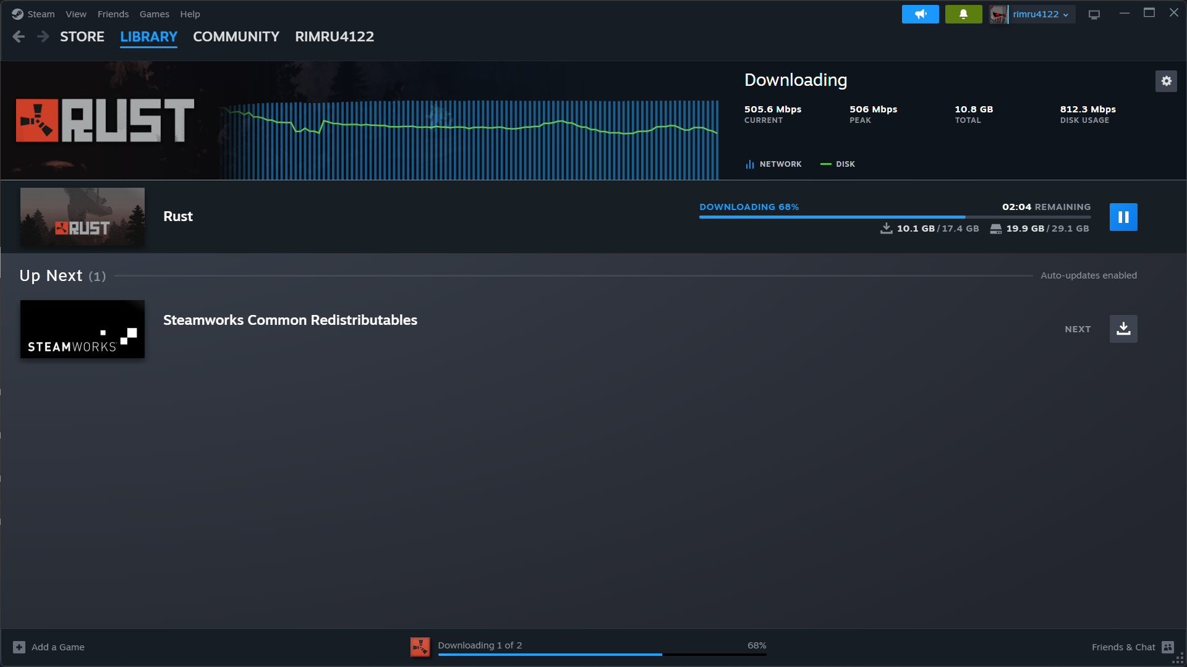Click the rimru4122 profile avatar
Viewport: 1187px width, 667px height.
click(998, 14)
